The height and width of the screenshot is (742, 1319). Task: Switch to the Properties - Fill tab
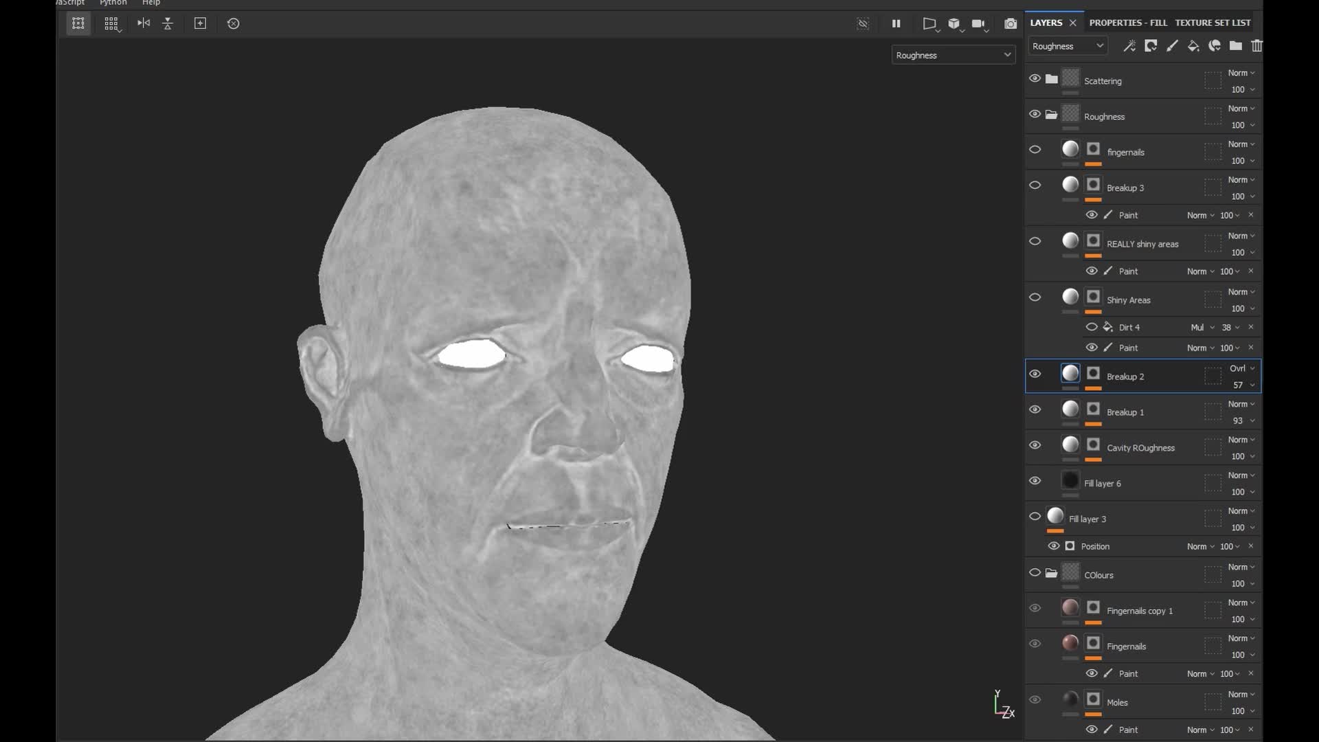click(1127, 23)
